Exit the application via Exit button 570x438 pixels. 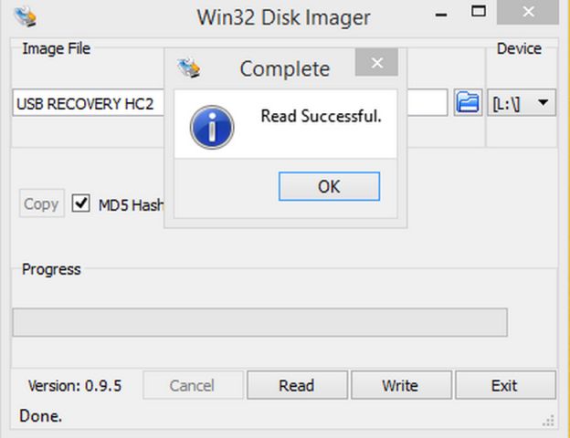pos(506,385)
